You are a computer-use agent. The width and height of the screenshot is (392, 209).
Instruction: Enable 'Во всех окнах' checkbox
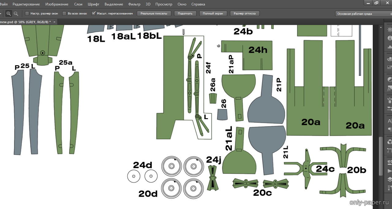[x=64, y=13]
